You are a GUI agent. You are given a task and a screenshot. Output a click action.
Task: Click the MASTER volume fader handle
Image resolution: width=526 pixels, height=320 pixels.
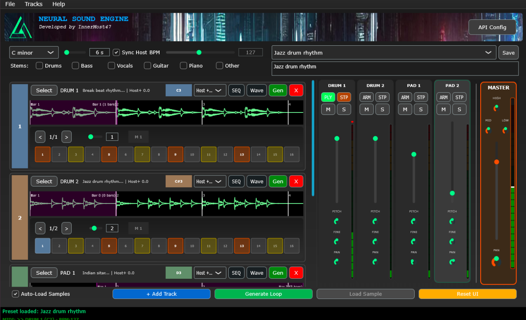pyautogui.click(x=496, y=162)
